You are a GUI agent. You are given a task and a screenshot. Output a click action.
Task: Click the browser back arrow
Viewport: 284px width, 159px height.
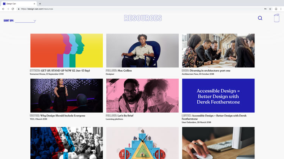click(x=3, y=9)
